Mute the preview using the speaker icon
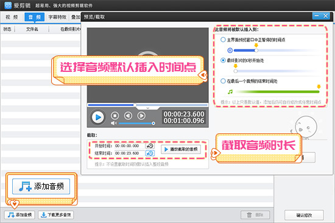This screenshot has width=335, height=223. [x=113, y=123]
